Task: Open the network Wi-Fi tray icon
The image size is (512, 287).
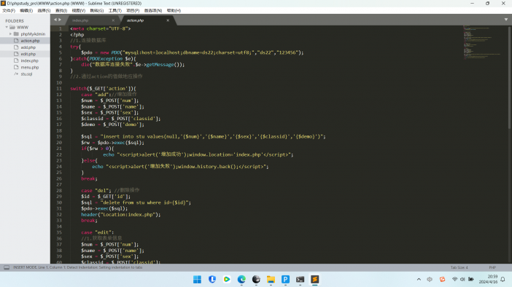Action: pos(454,279)
